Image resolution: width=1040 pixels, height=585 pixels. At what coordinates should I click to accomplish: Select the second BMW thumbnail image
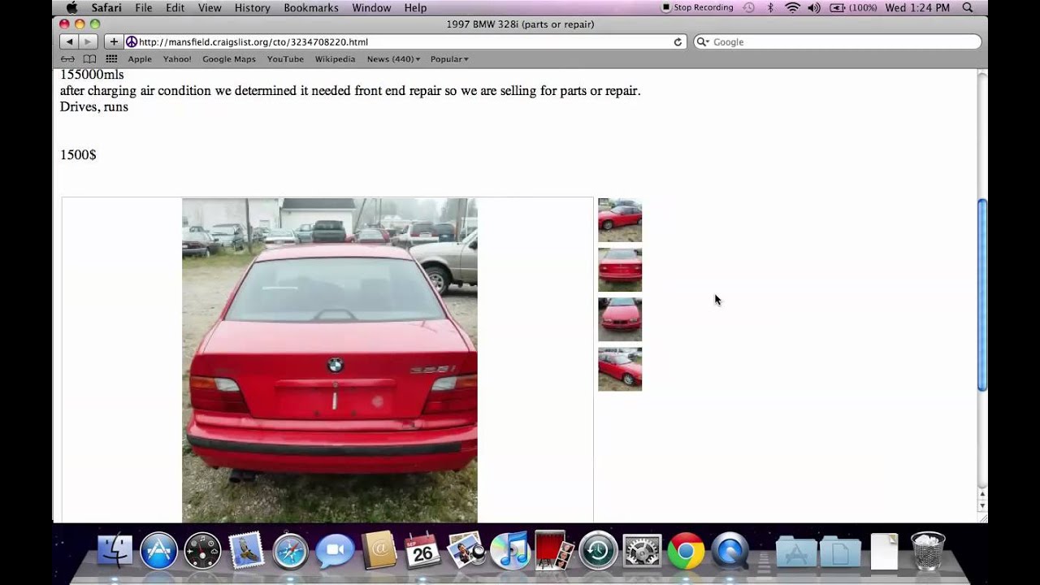point(620,270)
